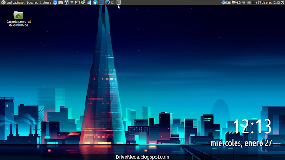Open the Aplicaciones menu
285x160 pixels.
(x=16, y=3)
